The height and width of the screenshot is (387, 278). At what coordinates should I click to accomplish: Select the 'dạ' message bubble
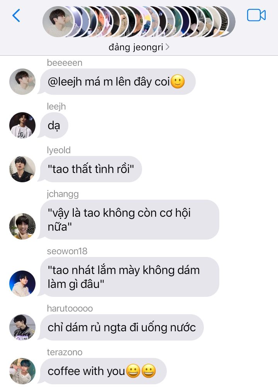click(x=54, y=125)
